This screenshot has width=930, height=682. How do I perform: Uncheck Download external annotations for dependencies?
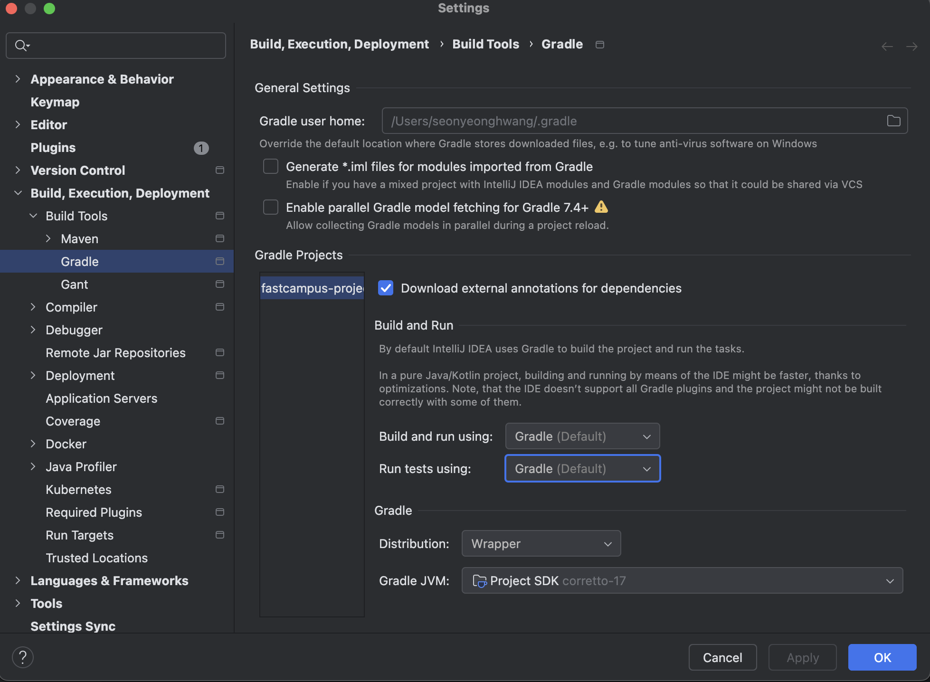386,288
